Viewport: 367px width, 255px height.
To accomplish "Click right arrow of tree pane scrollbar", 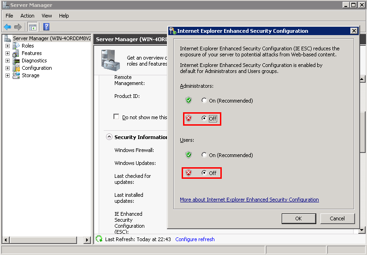I will 87,240.
